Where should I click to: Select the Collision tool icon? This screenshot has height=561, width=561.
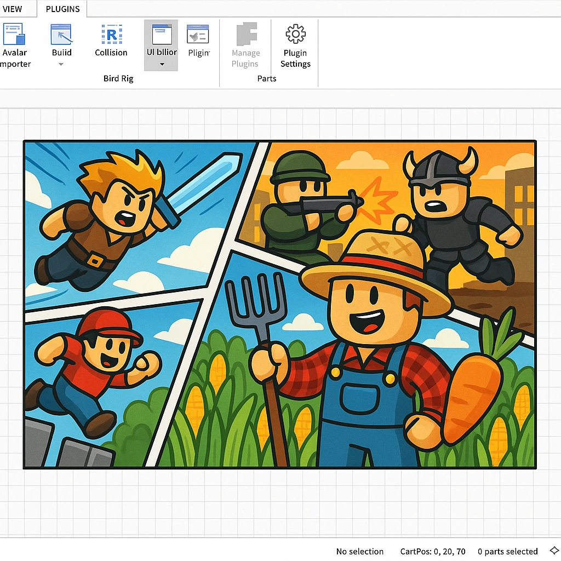coord(112,35)
